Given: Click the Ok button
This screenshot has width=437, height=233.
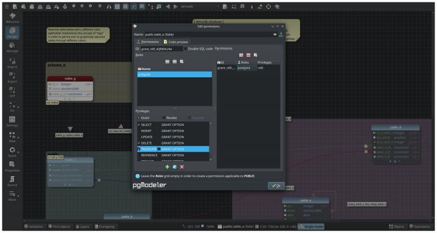Looking at the screenshot, I should click(276, 186).
